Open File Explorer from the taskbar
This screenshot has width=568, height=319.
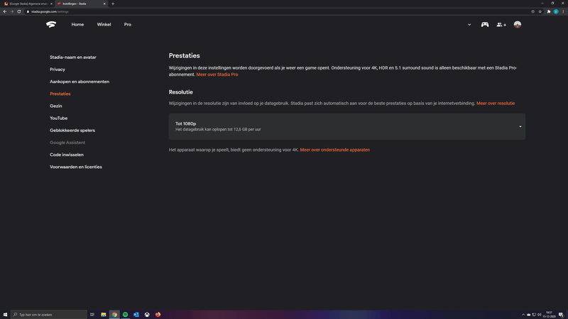tap(103, 315)
